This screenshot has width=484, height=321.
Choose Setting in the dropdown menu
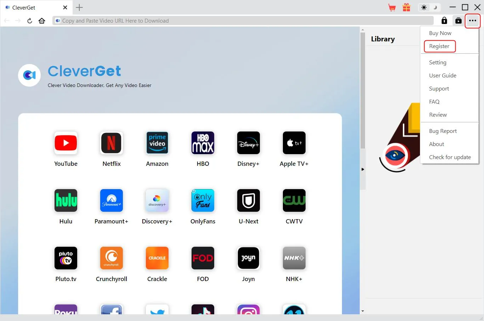click(438, 63)
